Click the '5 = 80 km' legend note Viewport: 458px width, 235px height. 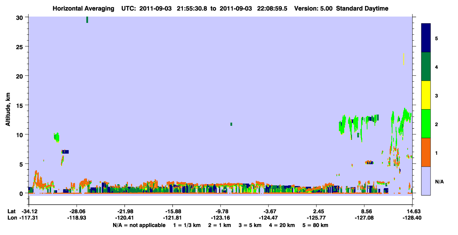[315, 225]
